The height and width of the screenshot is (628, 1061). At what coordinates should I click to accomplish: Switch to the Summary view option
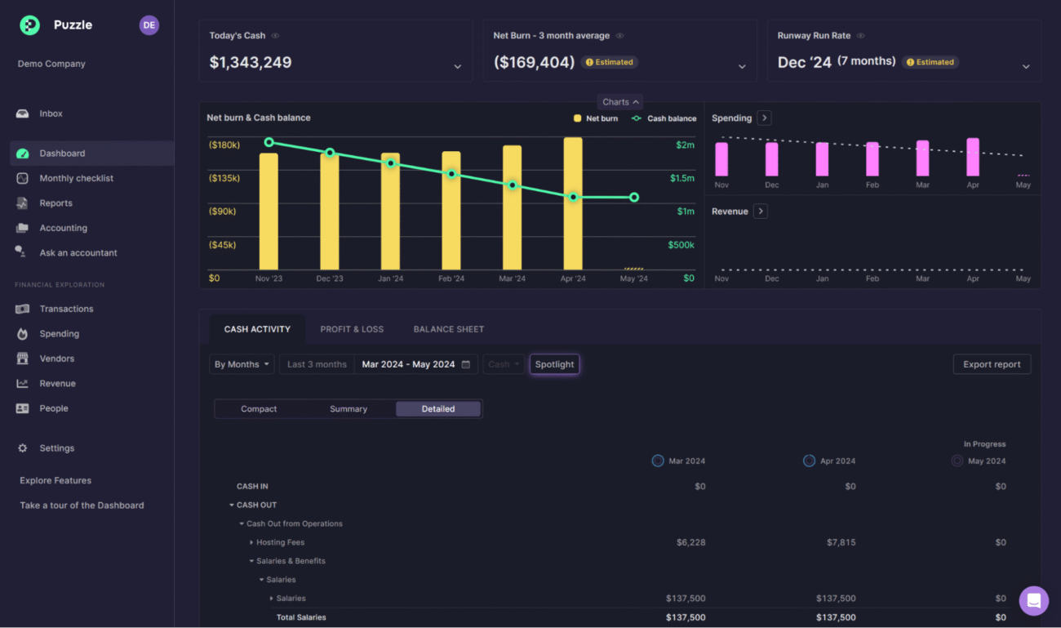click(348, 409)
